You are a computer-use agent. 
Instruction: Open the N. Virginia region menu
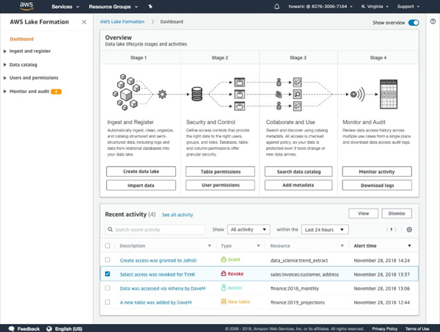(x=375, y=6)
